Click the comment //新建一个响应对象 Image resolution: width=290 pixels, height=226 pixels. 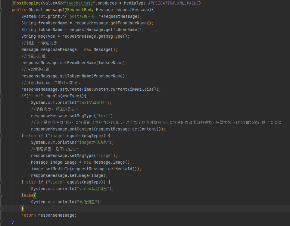(x=39, y=43)
